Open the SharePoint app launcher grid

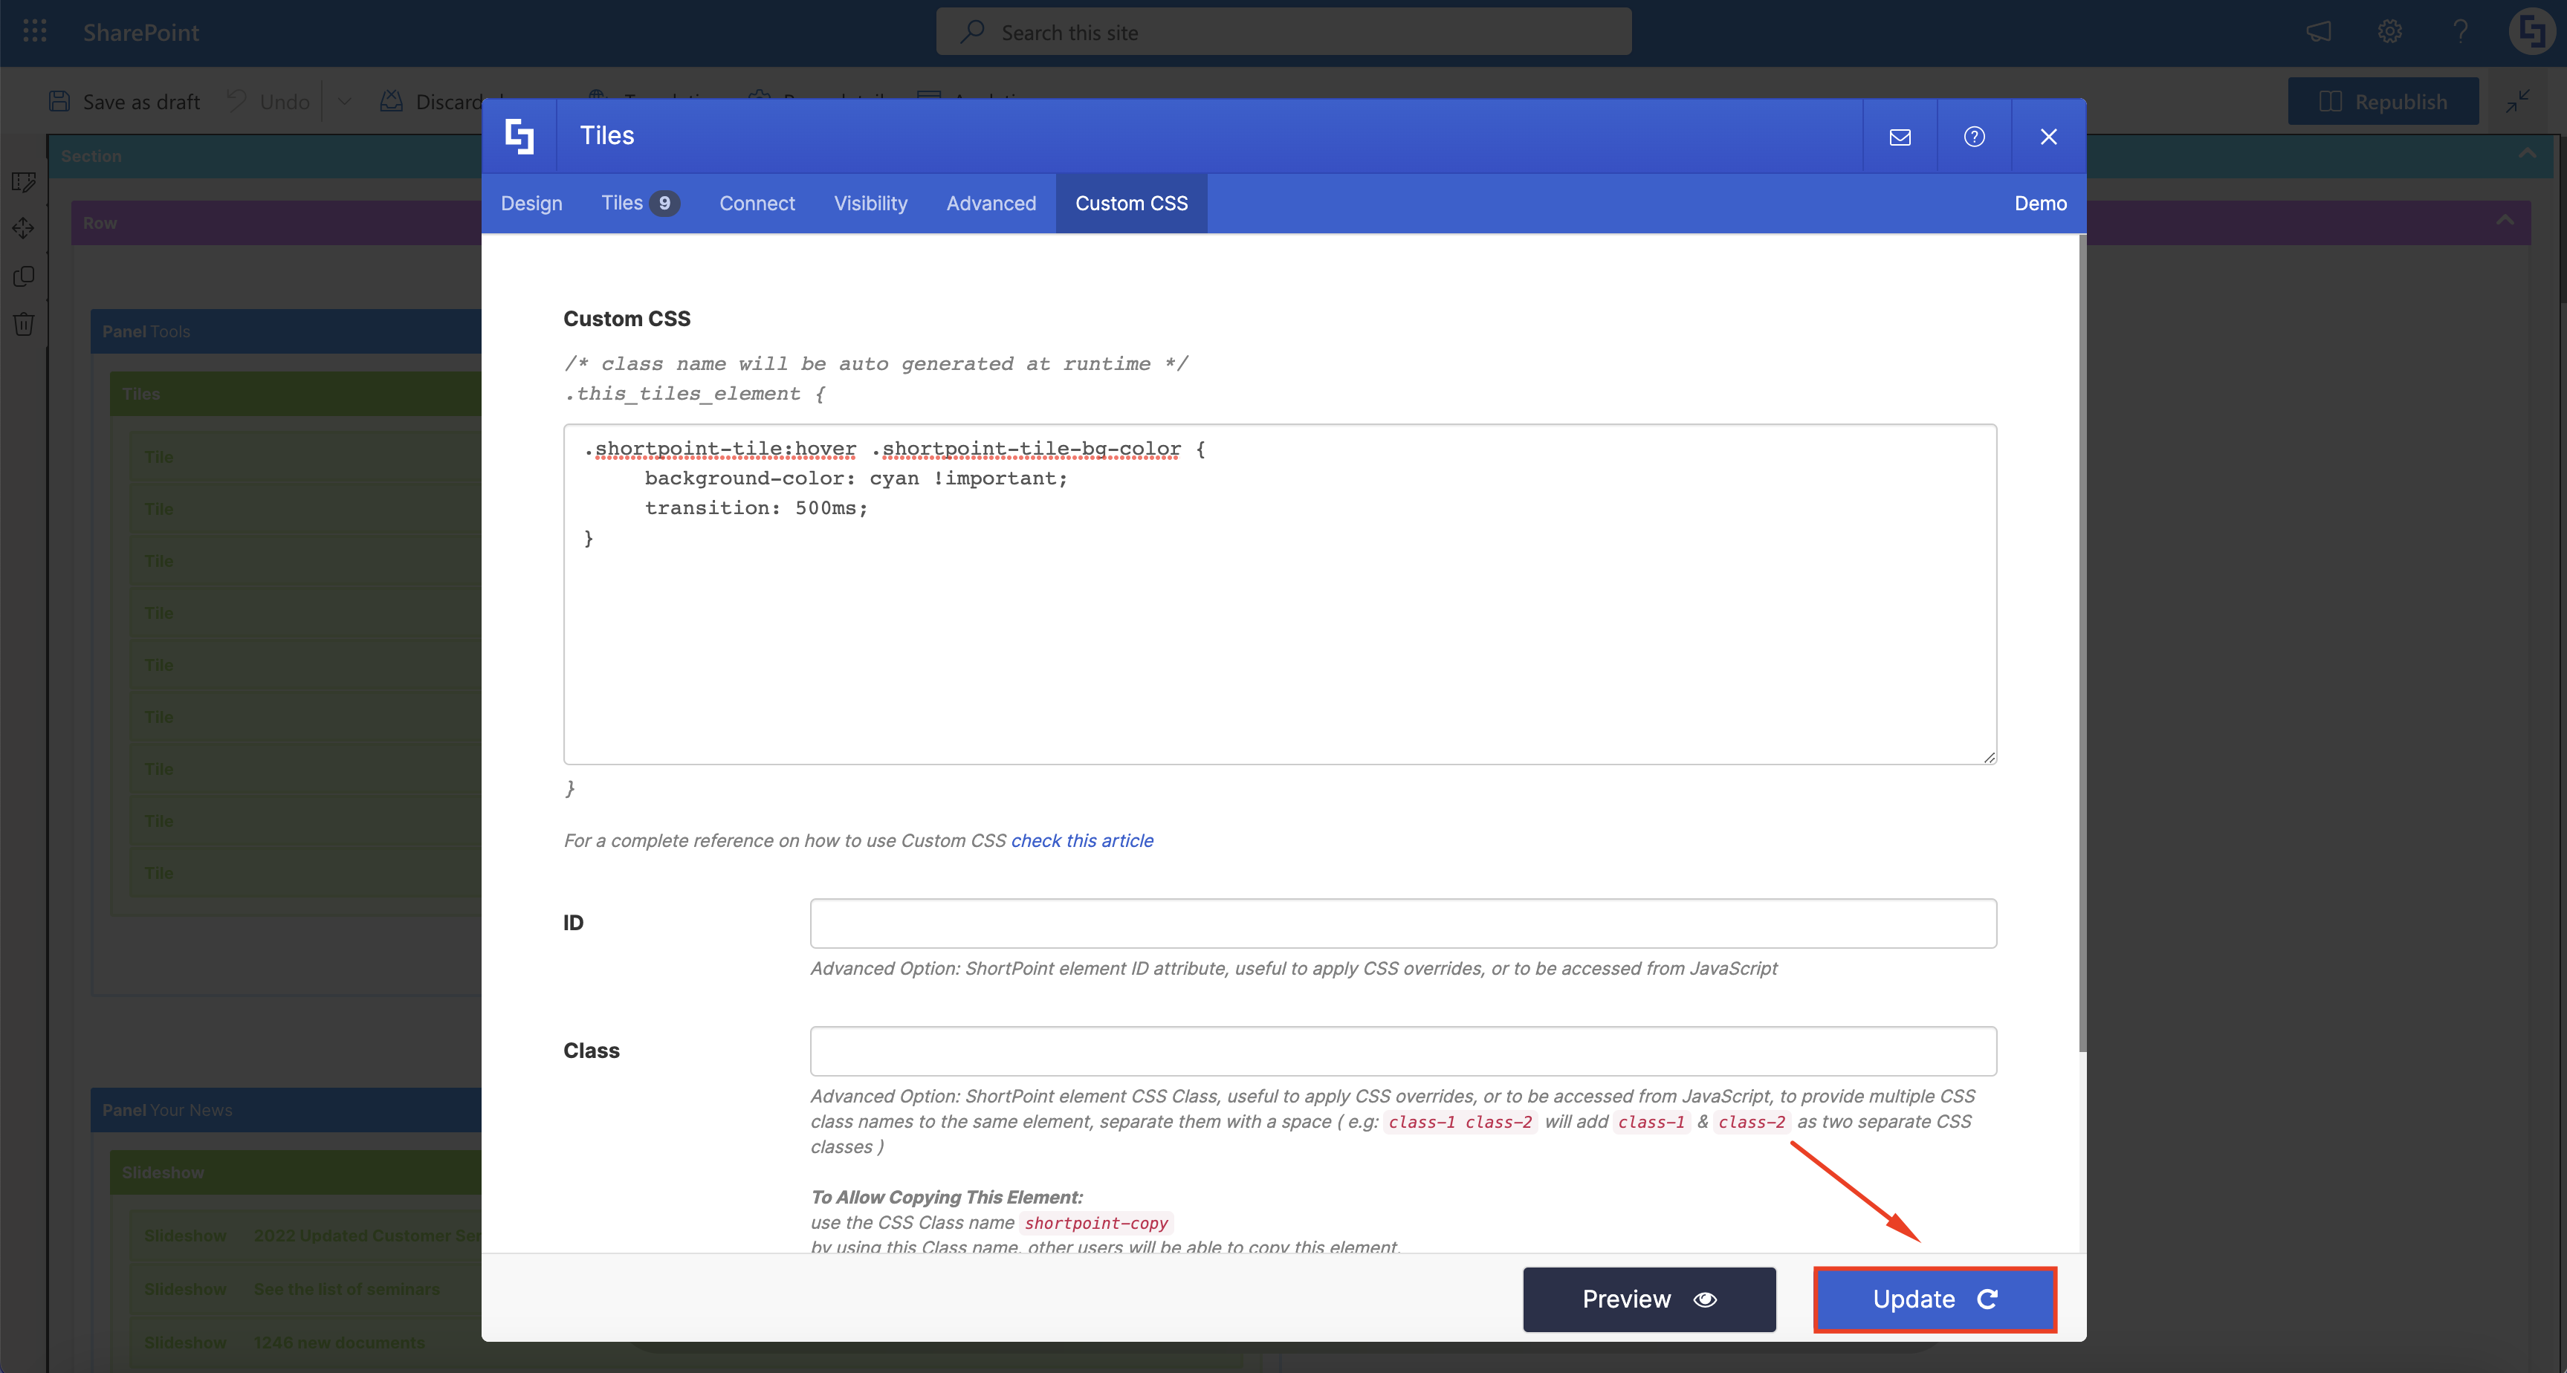pos(35,32)
